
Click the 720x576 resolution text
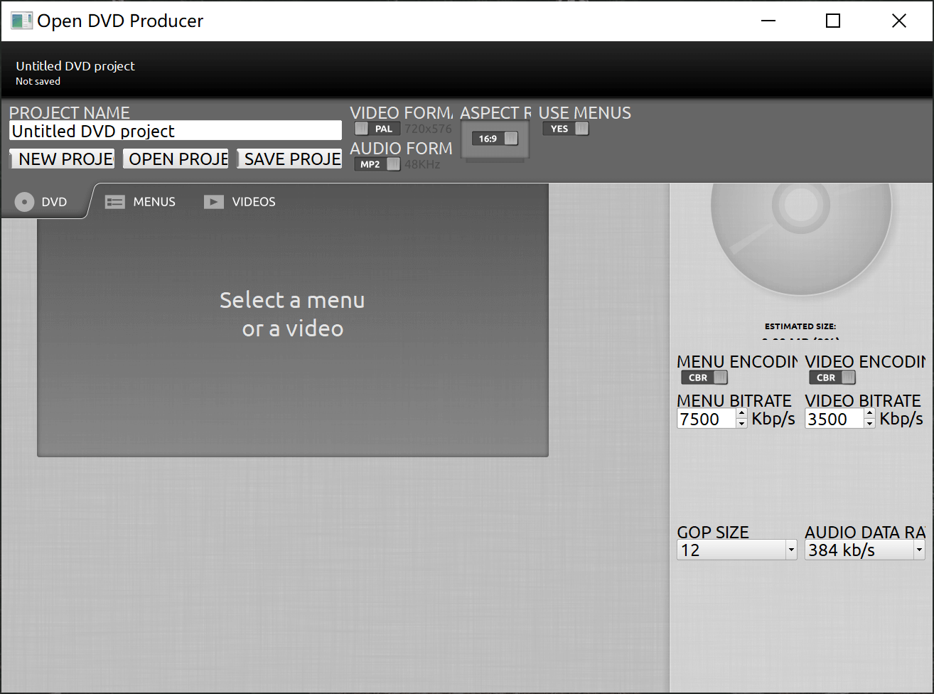[428, 129]
